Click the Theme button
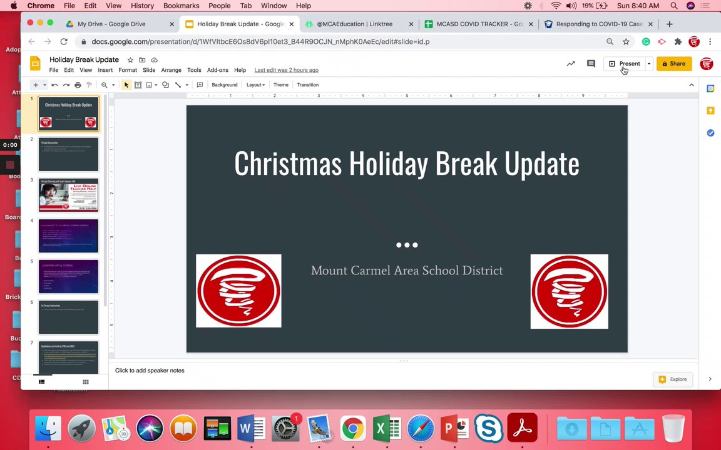This screenshot has width=721, height=450. coord(281,85)
